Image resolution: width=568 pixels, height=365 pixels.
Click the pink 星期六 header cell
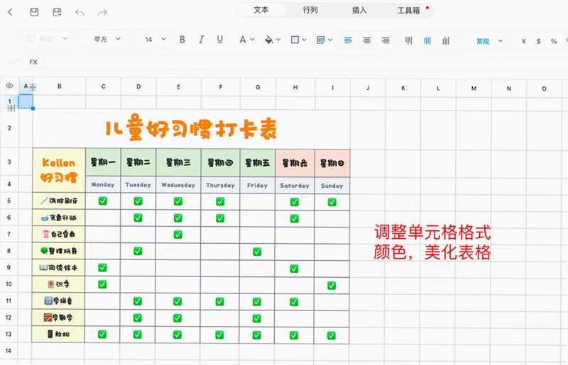pos(295,163)
